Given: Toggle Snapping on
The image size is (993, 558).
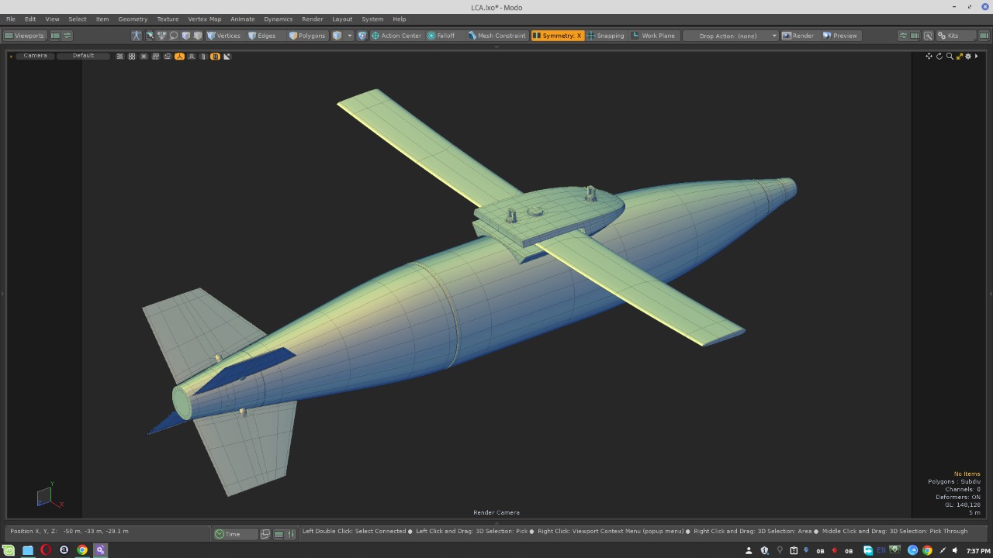Looking at the screenshot, I should [x=606, y=36].
